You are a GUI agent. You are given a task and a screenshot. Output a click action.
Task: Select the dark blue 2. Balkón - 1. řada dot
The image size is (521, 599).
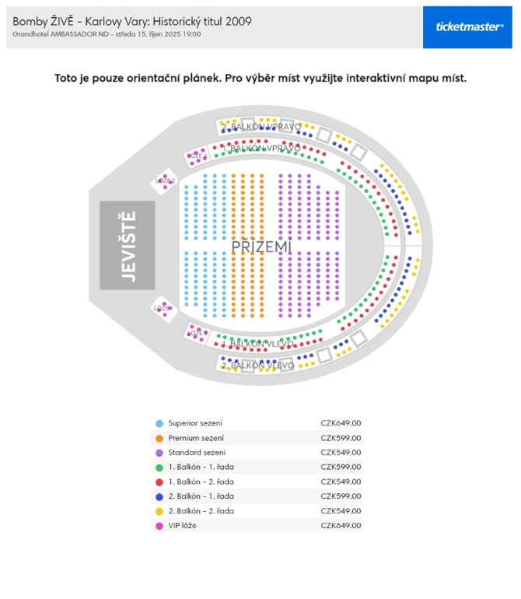pos(159,496)
